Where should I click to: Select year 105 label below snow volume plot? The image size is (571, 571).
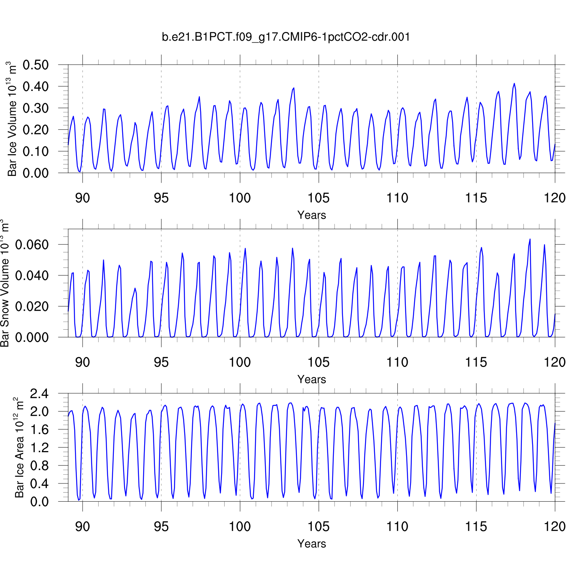[319, 362]
